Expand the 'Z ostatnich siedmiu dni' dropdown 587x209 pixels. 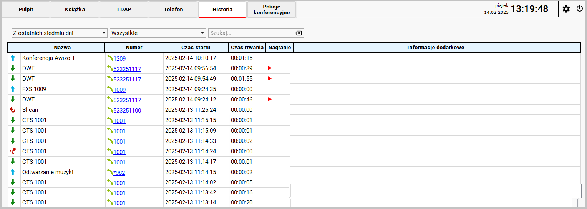tap(59, 33)
